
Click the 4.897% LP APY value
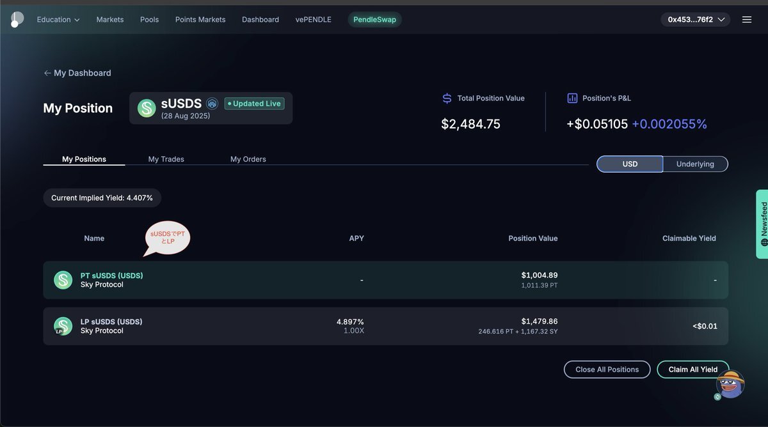350,322
